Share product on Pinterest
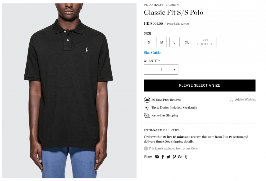Viewport: 266px width, 181px height. point(174,157)
